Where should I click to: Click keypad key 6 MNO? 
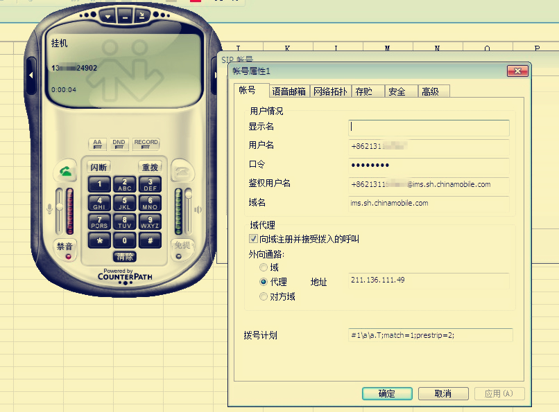point(150,203)
